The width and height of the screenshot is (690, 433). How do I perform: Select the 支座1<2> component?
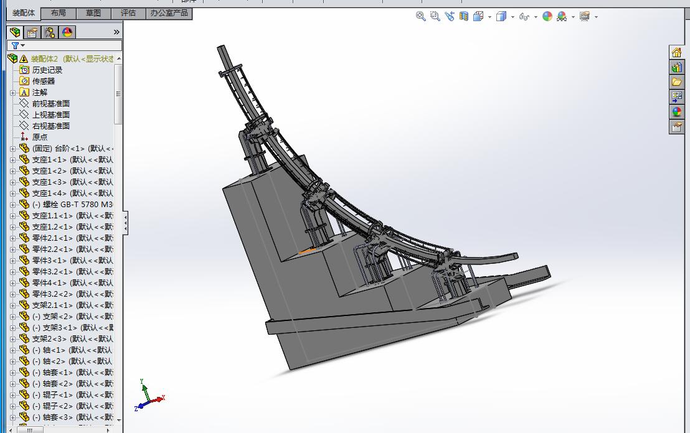point(72,171)
